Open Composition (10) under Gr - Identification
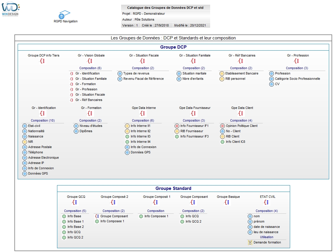Viewport: 333px width, 252px height. coord(43,120)
